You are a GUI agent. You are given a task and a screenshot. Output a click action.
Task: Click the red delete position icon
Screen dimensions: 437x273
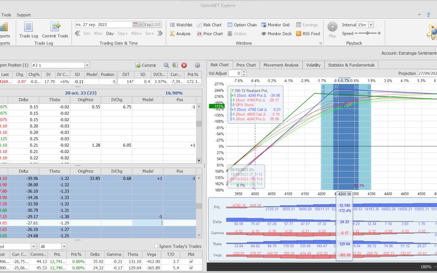pos(184,65)
